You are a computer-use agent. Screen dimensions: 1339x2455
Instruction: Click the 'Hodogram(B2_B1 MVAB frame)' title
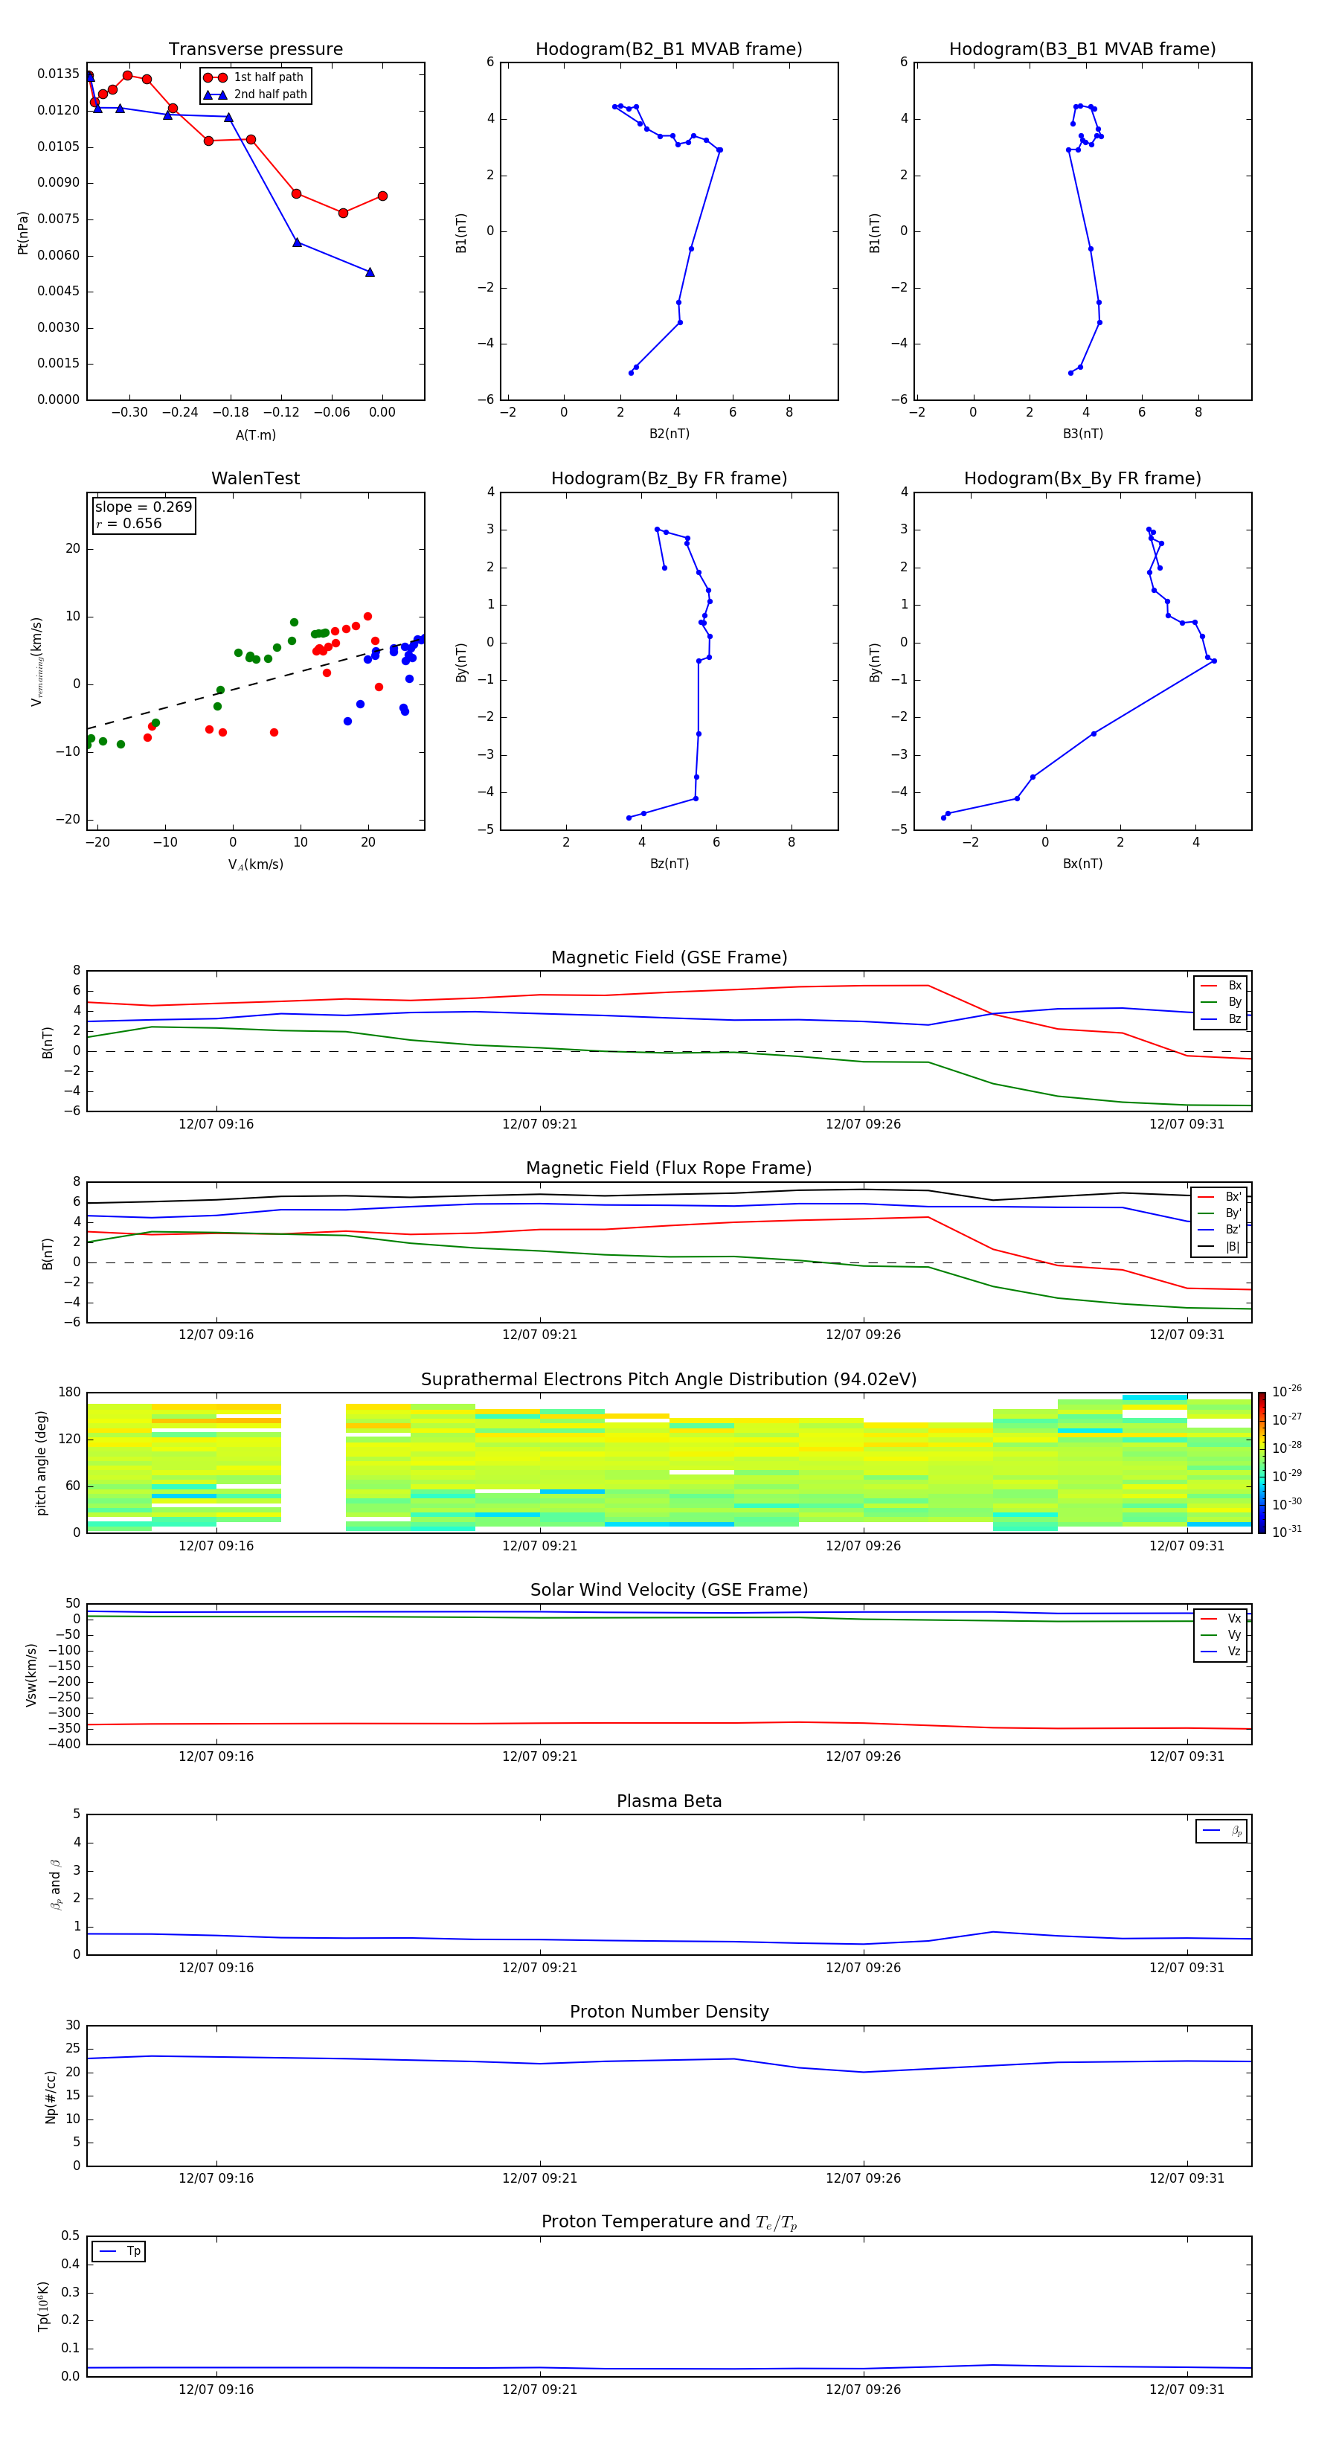pos(669,50)
